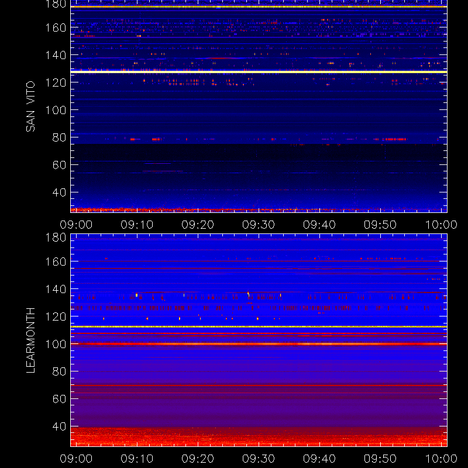468x468 pixels.
Task: Click 09:30 time label under Learmonth panel
Action: click(259, 459)
